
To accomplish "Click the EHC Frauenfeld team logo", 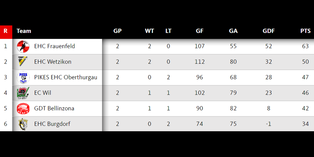I will coord(23,46).
